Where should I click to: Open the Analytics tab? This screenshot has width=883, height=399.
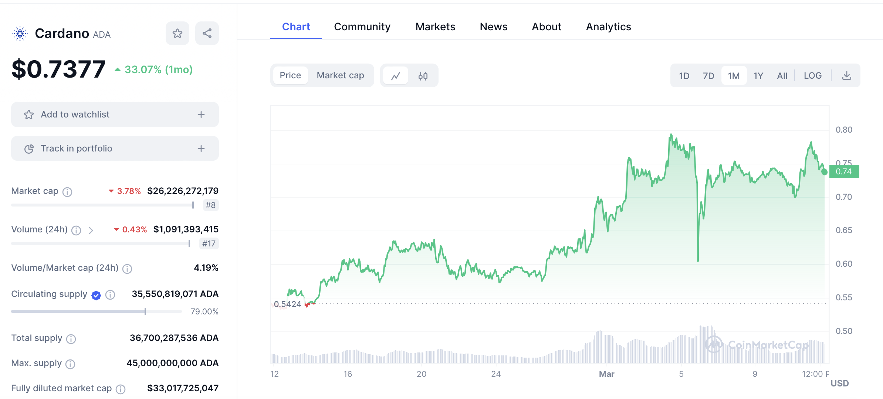pos(608,27)
